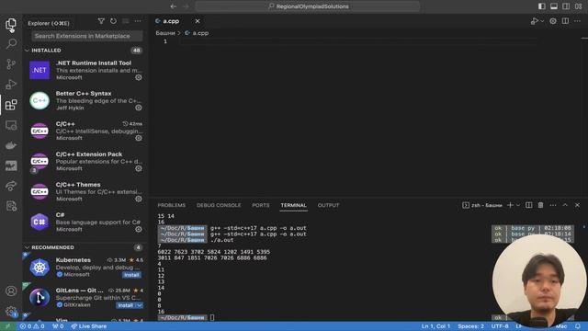Collapse the RECOMMENDED extensions section

point(27,247)
